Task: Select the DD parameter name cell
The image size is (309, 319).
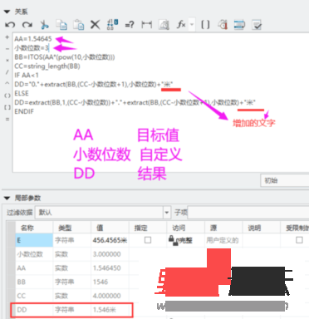Action: pyautogui.click(x=34, y=309)
